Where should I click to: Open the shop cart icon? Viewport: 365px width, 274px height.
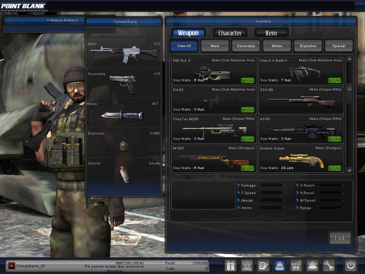coord(296,265)
